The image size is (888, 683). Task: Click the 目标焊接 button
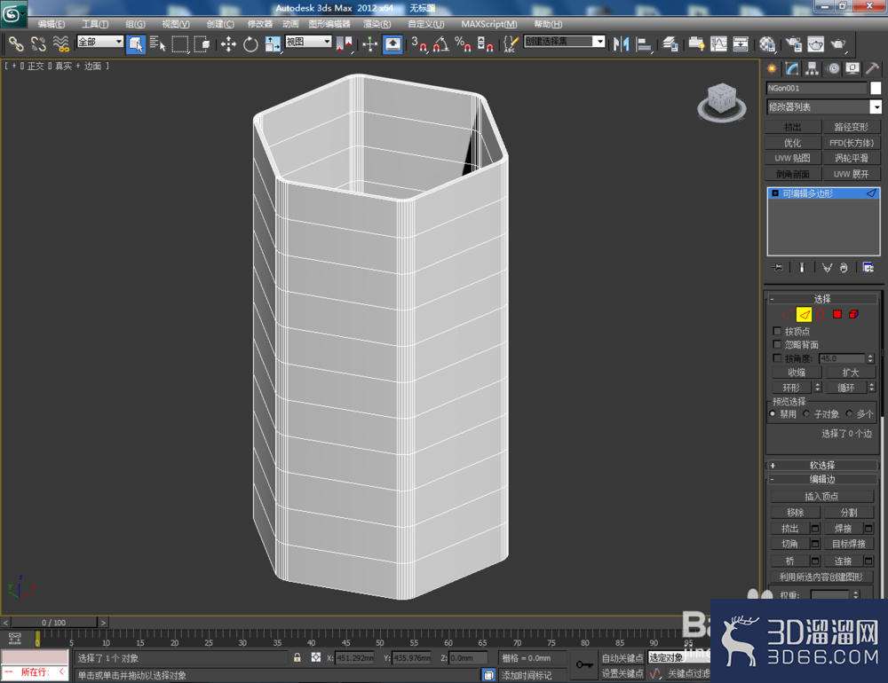(848, 544)
